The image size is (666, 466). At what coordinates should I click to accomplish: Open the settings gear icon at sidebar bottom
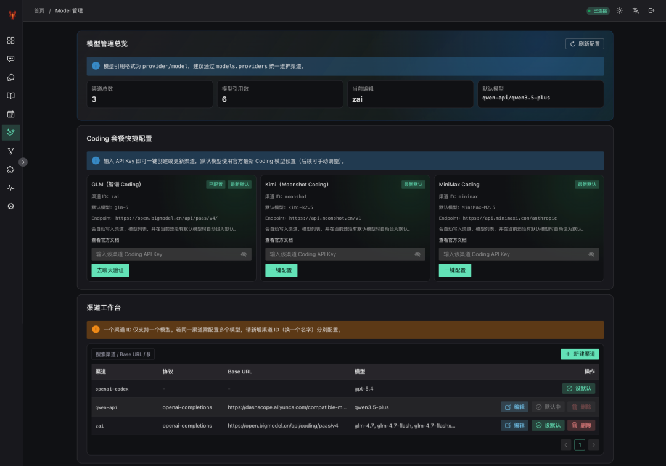10,206
